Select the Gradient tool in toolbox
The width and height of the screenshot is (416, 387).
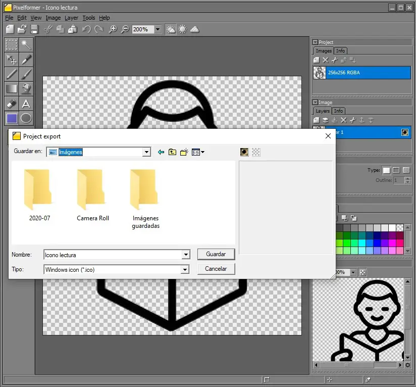(12, 89)
